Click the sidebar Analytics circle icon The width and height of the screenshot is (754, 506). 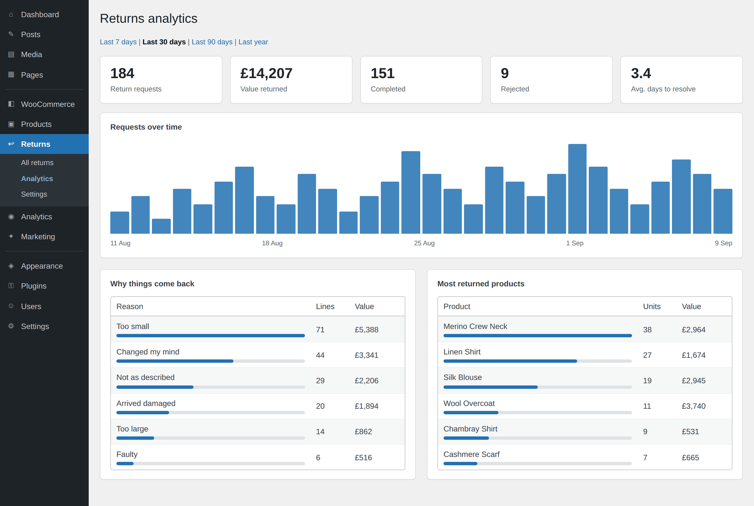pyautogui.click(x=11, y=217)
